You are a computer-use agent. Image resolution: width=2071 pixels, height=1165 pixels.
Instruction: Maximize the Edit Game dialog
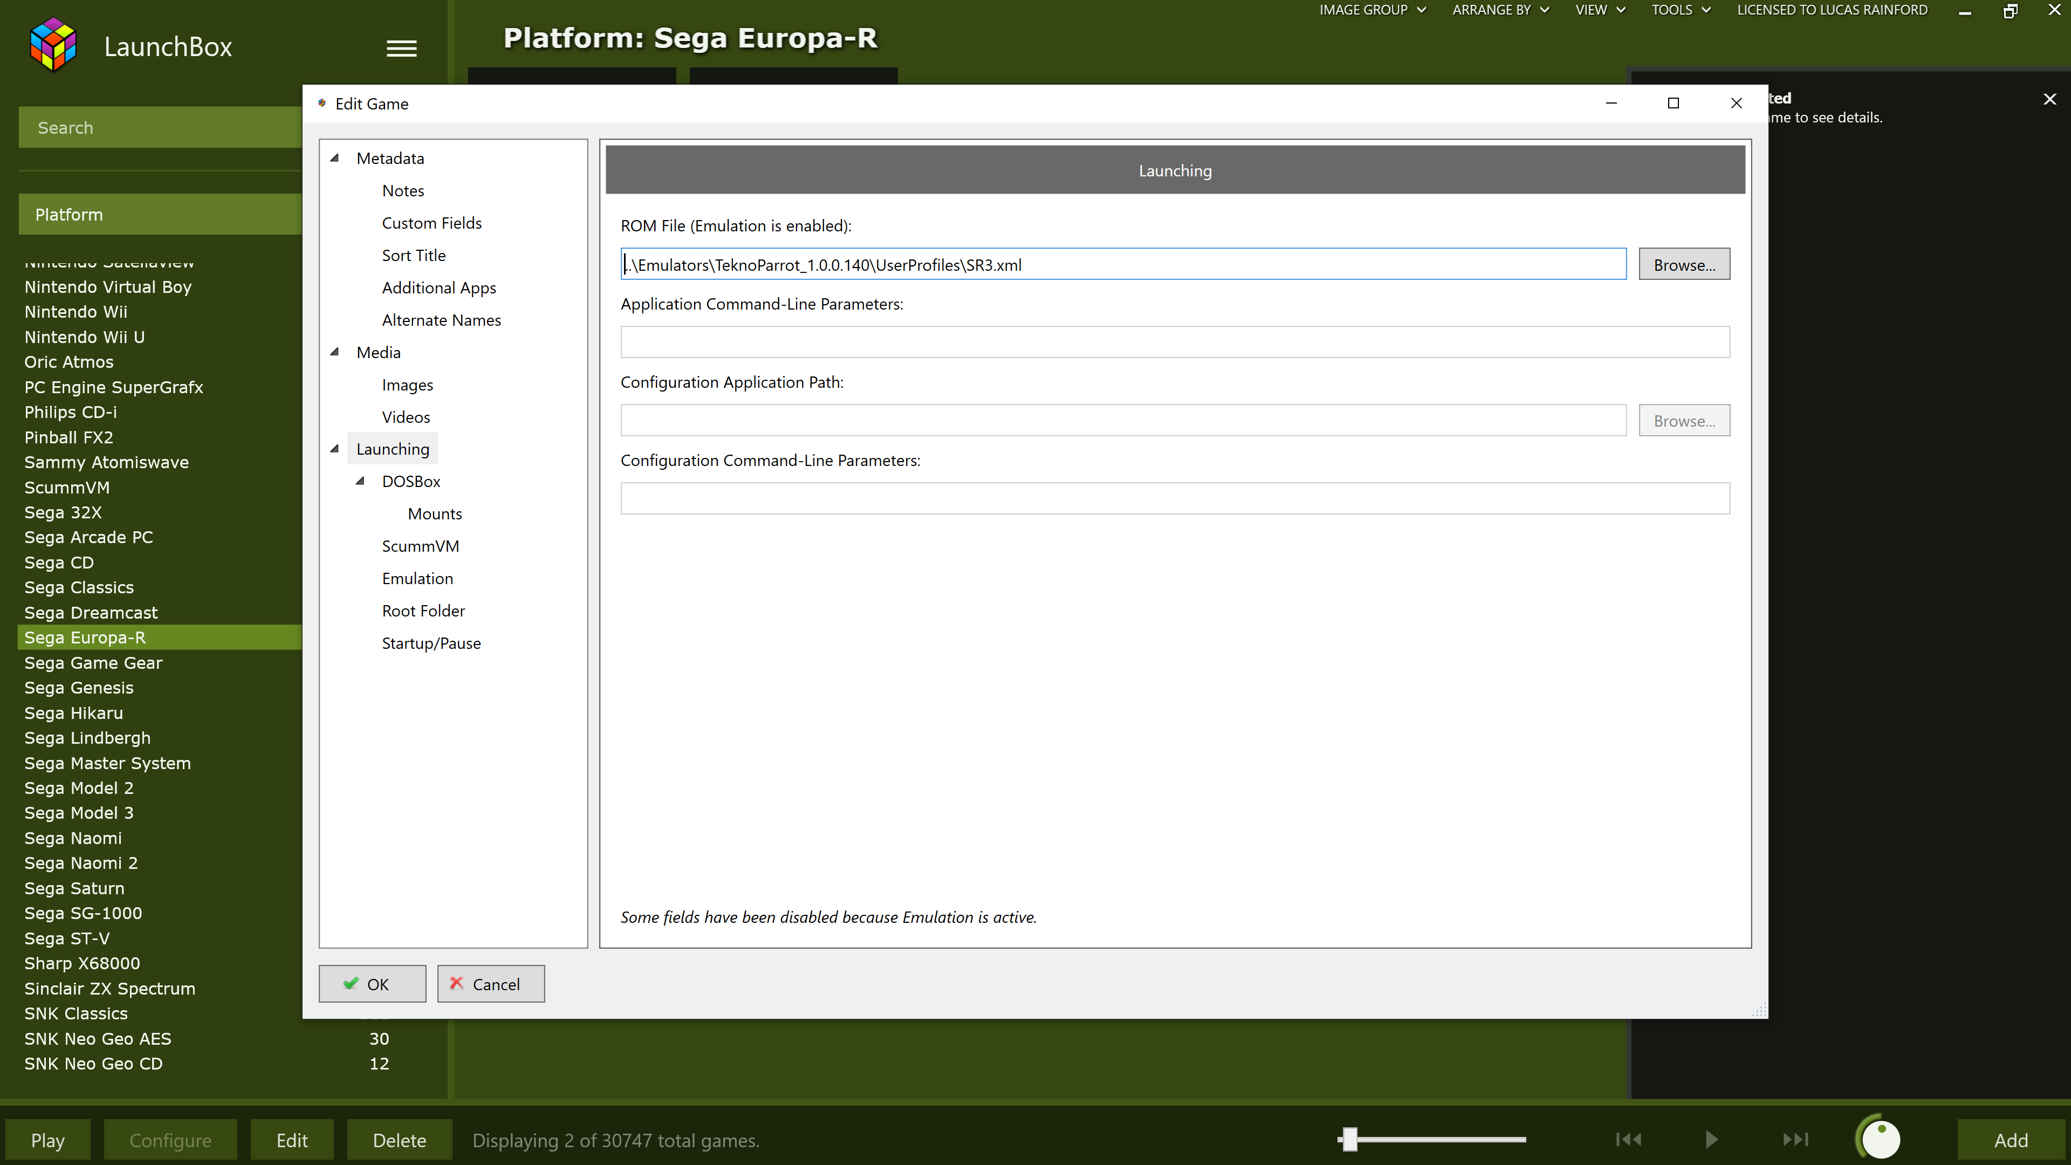[x=1673, y=103]
